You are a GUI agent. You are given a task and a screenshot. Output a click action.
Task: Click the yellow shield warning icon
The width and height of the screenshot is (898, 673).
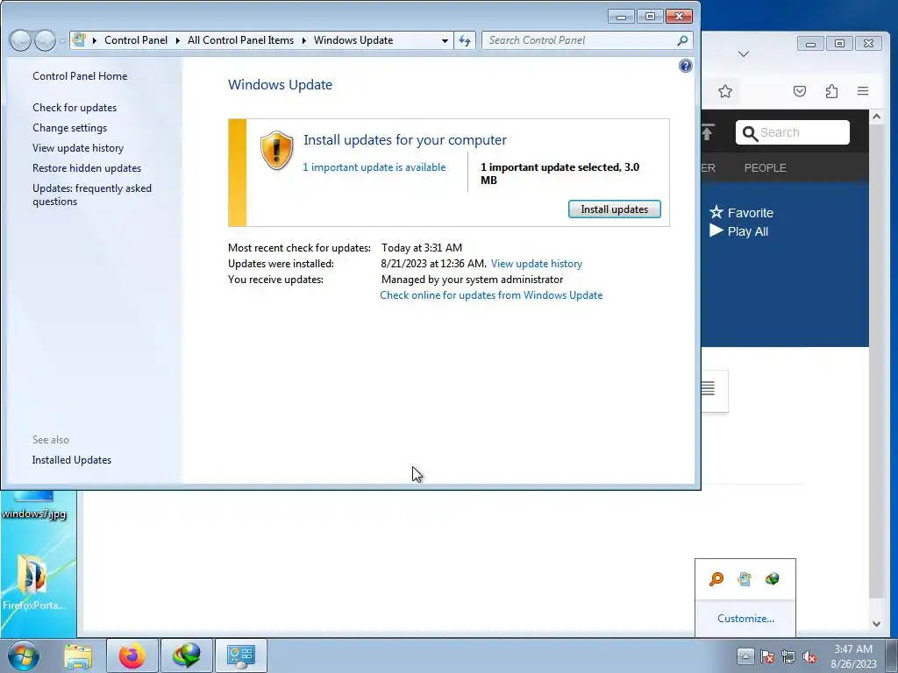point(276,151)
